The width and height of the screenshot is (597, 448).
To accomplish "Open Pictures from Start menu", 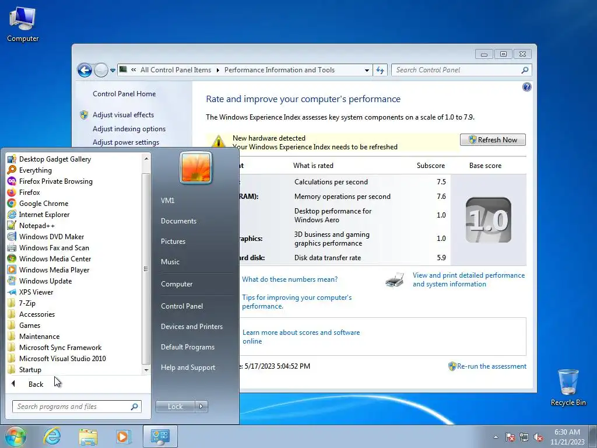I will pyautogui.click(x=173, y=241).
